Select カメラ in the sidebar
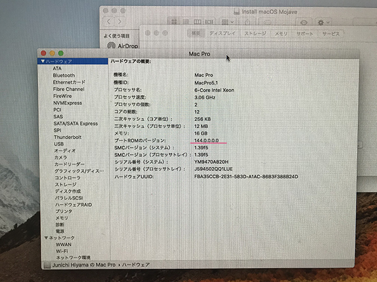Image resolution: width=377 pixels, height=282 pixels. click(x=61, y=157)
